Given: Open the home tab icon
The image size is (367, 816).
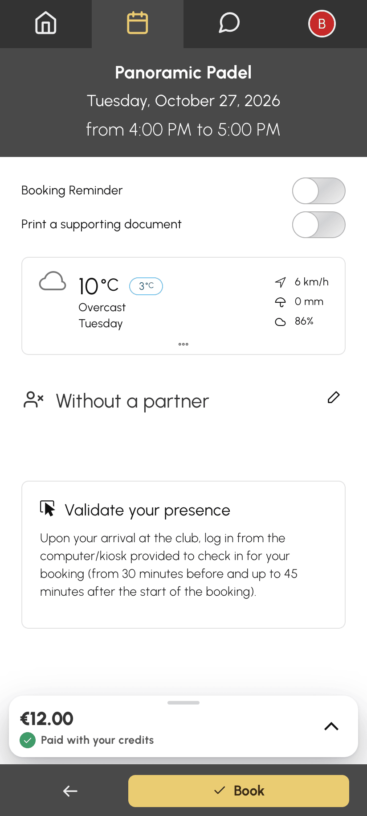Looking at the screenshot, I should point(46,23).
